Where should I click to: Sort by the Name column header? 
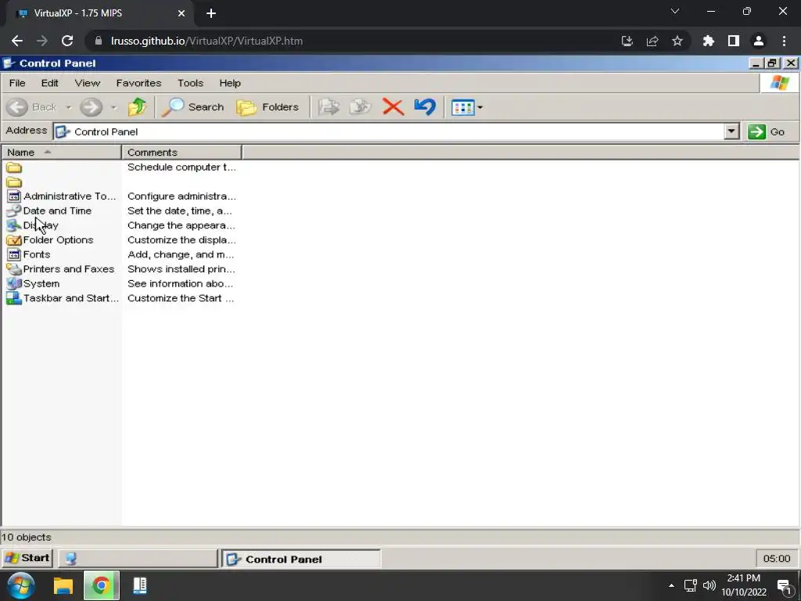click(x=62, y=153)
